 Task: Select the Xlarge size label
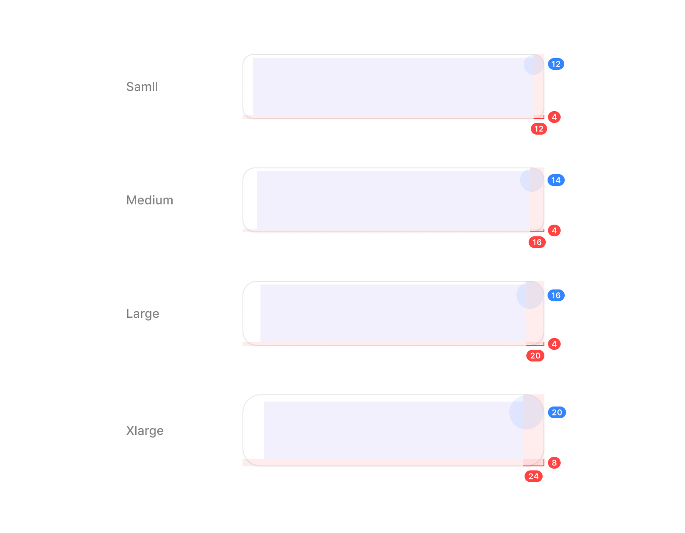tap(145, 431)
